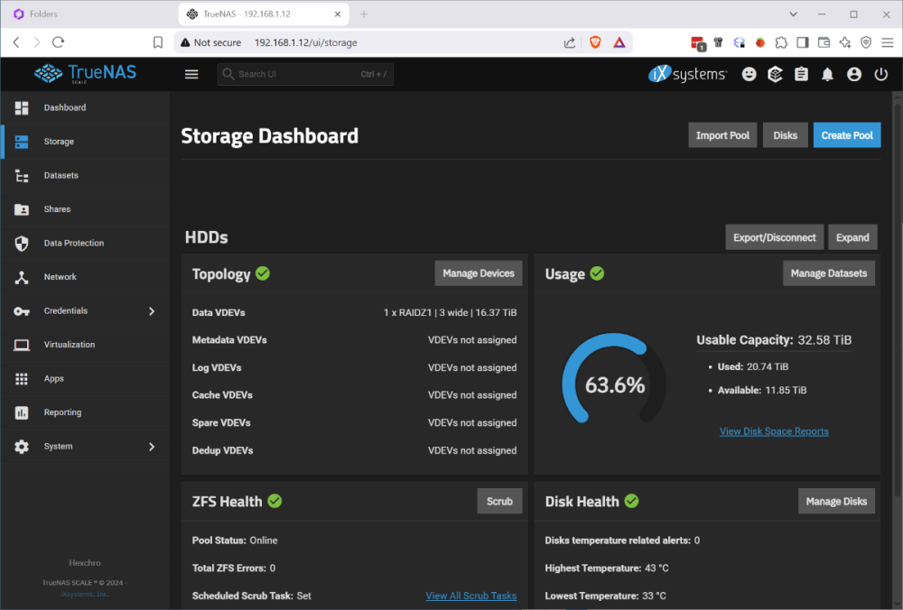Click the Brave Shields lion icon
Viewport: 903px width, 610px height.
[595, 42]
